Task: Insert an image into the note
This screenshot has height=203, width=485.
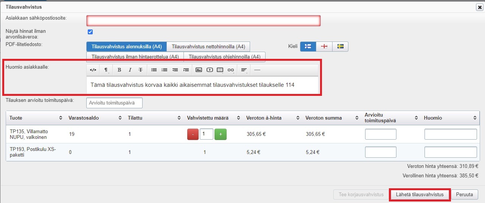Action: click(x=199, y=70)
